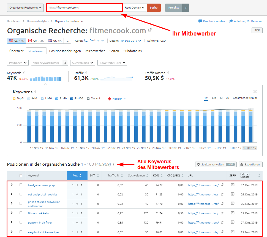This screenshot has height=237, width=267.
Task: Open SERP snapshot for easy bulk chicken recipes
Action: (233, 232)
